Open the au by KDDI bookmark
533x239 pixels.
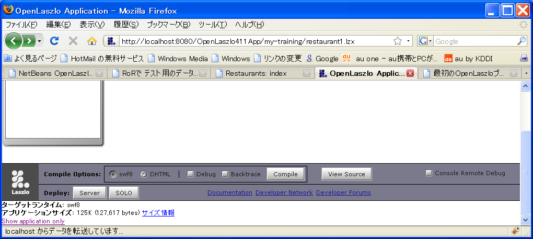click(469, 59)
